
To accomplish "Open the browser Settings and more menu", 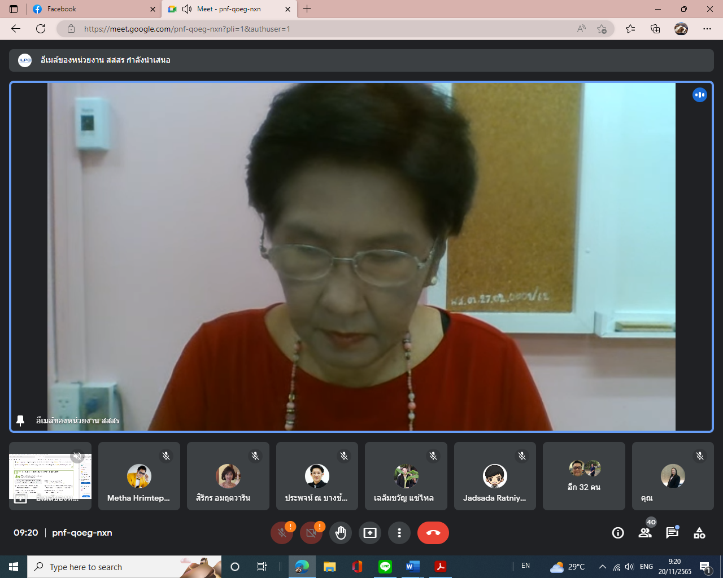I will pos(707,29).
